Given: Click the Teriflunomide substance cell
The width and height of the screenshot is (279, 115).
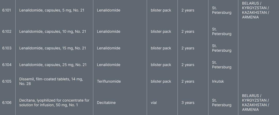Looking at the screenshot, I should 109,81.
